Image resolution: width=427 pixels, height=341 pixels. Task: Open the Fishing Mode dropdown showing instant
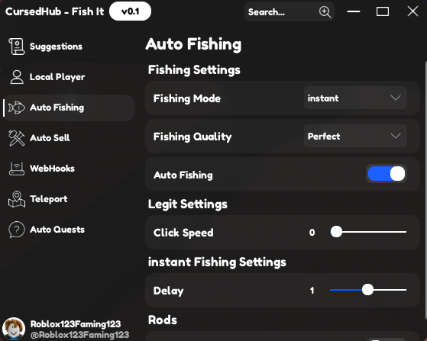coord(355,98)
